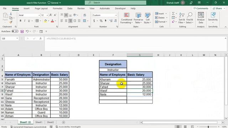228x128 pixels.
Task: Apply Comma Style format
Action: coord(105,21)
